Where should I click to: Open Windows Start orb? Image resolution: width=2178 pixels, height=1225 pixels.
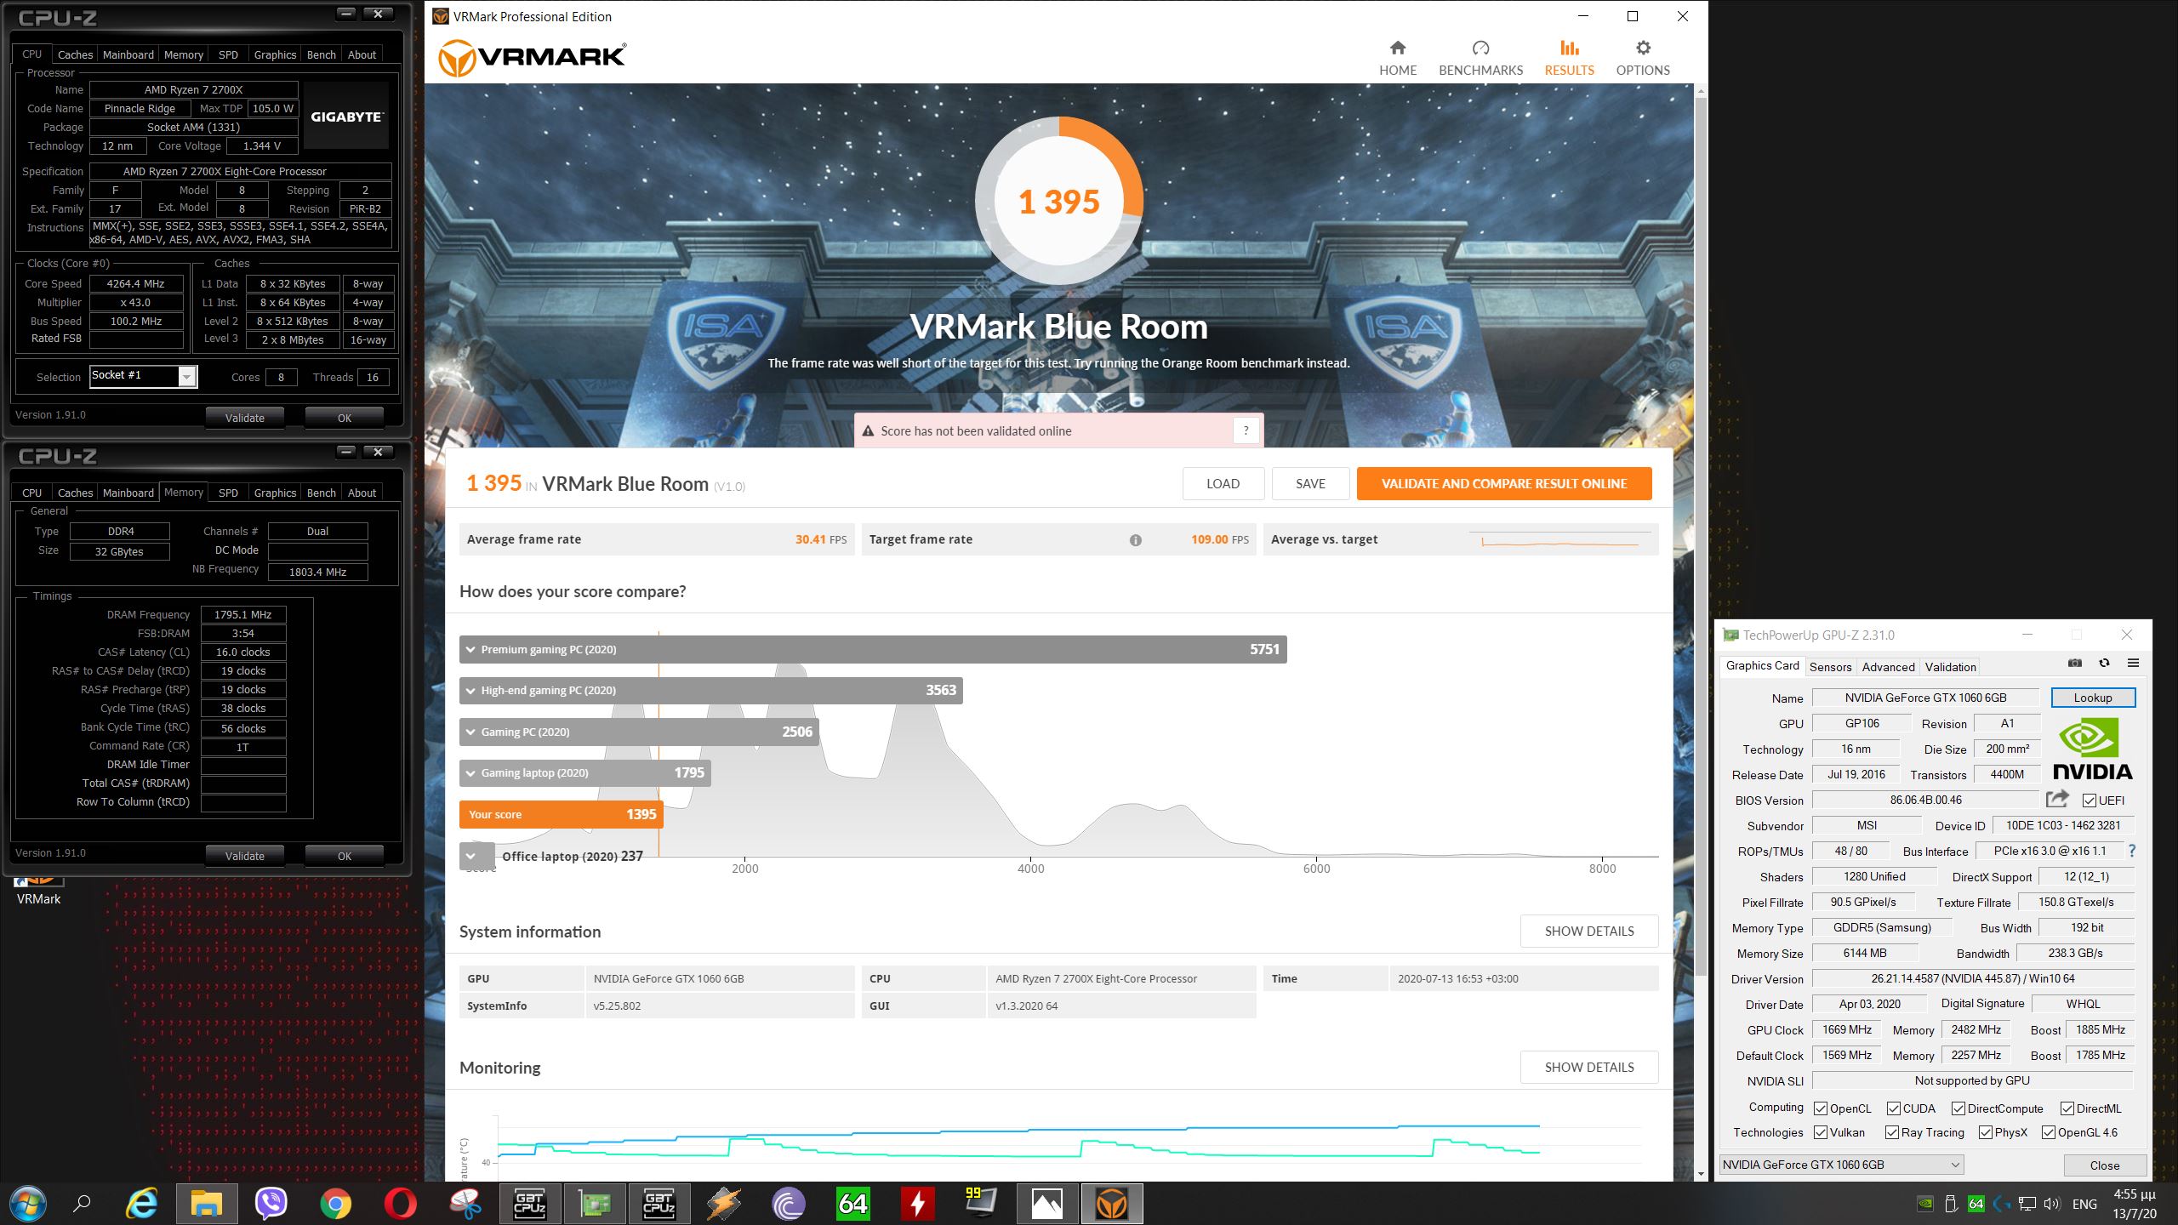click(27, 1203)
